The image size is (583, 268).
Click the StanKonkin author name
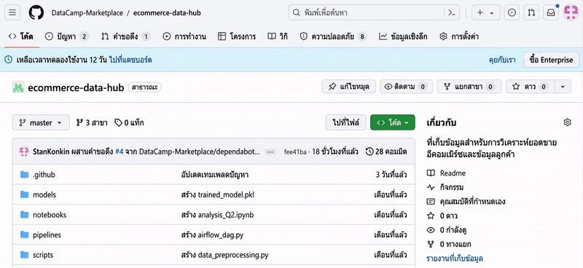[51, 151]
